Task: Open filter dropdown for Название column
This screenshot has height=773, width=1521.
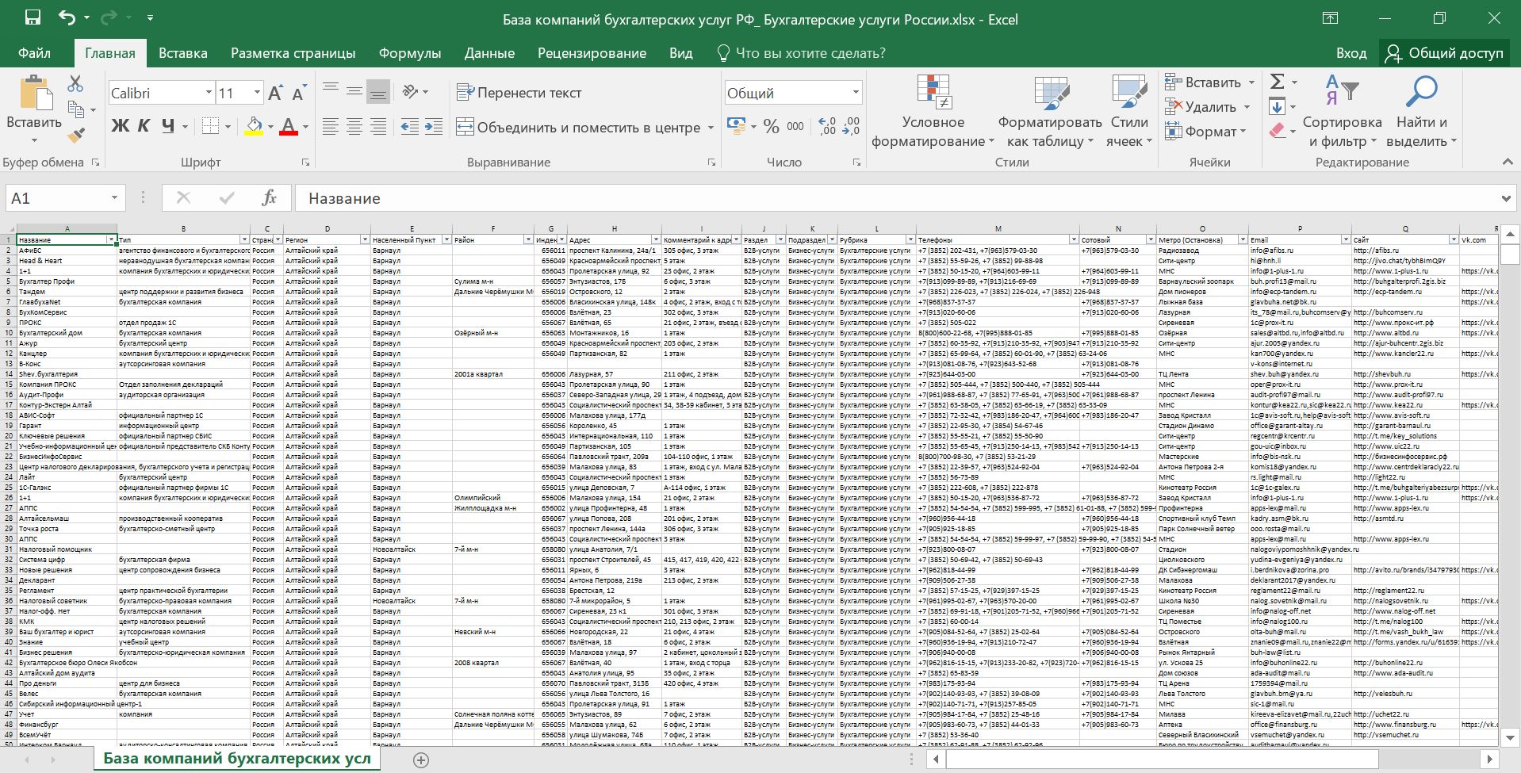Action: point(111,239)
